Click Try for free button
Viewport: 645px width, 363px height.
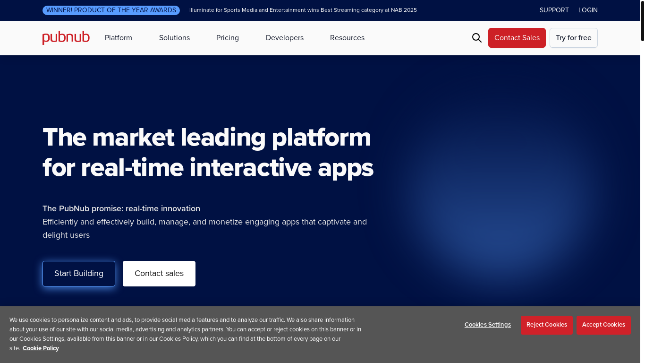(574, 38)
